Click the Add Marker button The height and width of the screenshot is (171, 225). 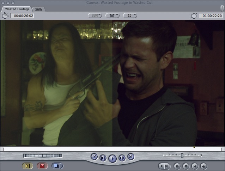click(x=177, y=166)
